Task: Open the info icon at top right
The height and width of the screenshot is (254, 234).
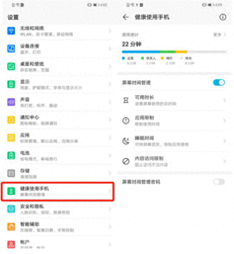Action: pos(223,17)
